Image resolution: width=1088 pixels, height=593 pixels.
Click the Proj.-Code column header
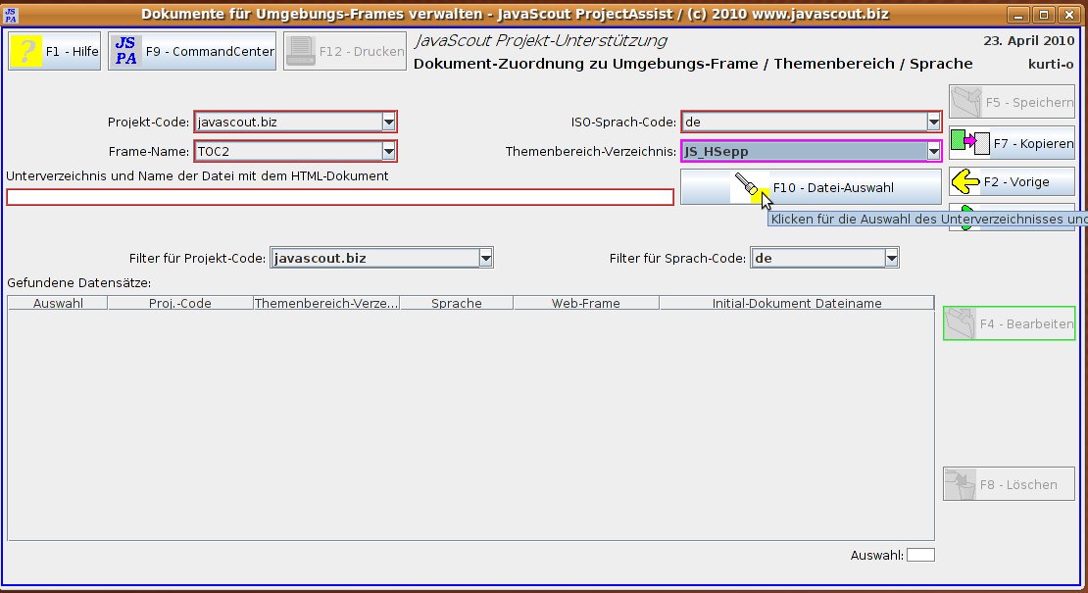point(180,304)
